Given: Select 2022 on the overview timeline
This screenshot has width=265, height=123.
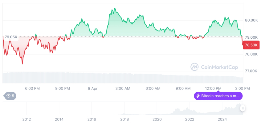Looking at the screenshot, I should click(x=190, y=119).
